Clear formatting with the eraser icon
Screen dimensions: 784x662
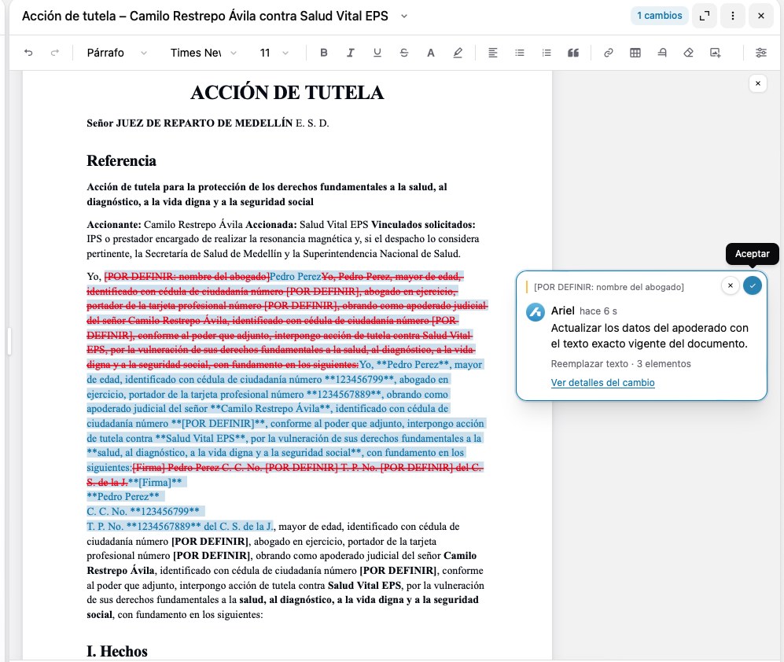click(689, 53)
